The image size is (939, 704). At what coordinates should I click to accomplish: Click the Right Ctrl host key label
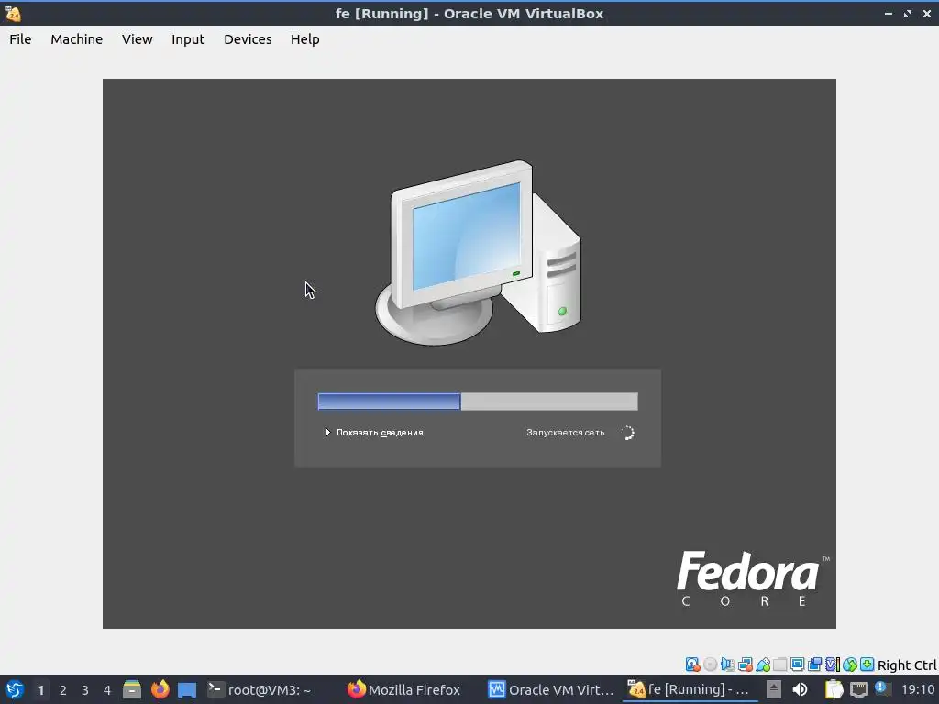907,665
